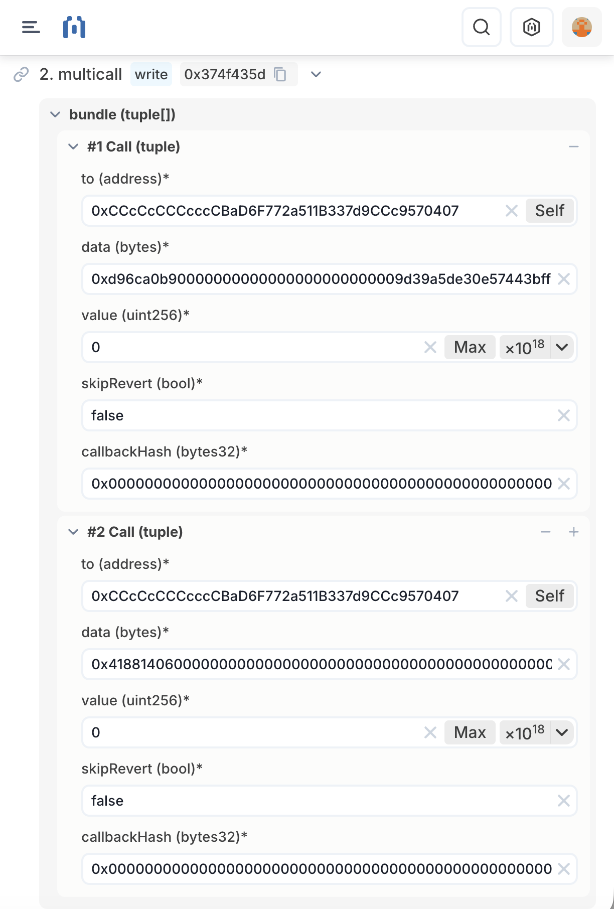
Task: Collapse the bundle (tuple[]) section
Action: 55,114
